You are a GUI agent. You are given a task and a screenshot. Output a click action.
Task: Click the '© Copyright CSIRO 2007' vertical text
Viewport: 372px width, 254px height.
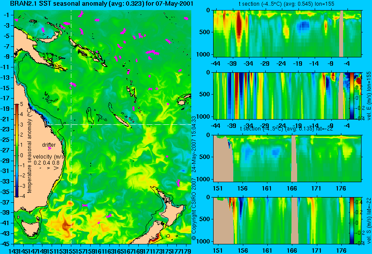[x=193, y=209]
